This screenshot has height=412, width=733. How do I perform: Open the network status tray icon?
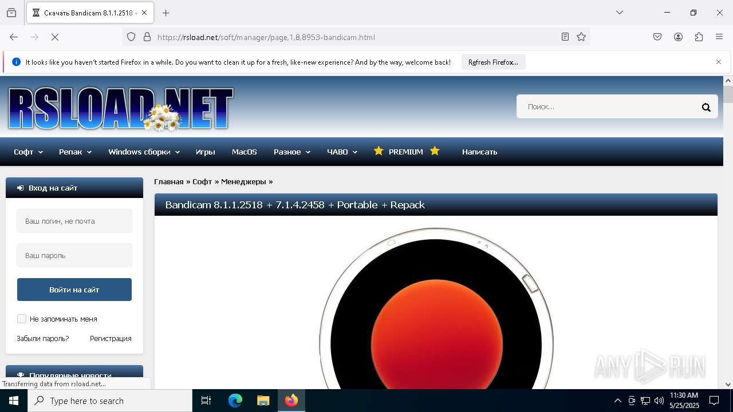pyautogui.click(x=645, y=401)
